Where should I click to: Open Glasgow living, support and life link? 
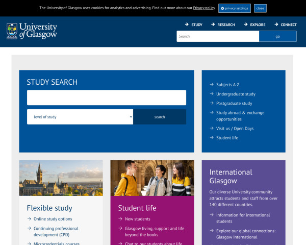[155, 232]
